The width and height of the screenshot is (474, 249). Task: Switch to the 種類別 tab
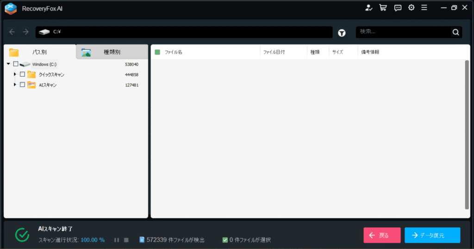(x=112, y=52)
